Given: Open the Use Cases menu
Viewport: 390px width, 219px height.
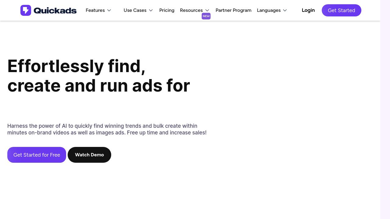Looking at the screenshot, I should (x=135, y=10).
